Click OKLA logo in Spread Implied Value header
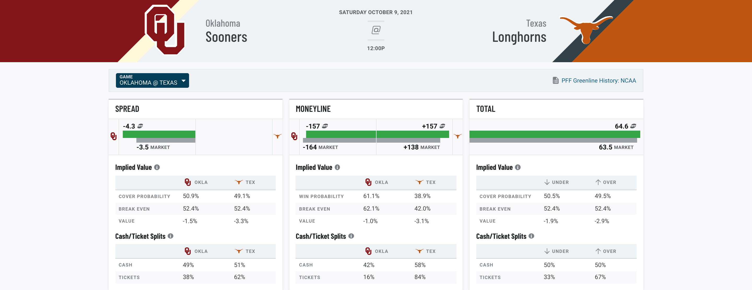The width and height of the screenshot is (752, 290). point(188,182)
